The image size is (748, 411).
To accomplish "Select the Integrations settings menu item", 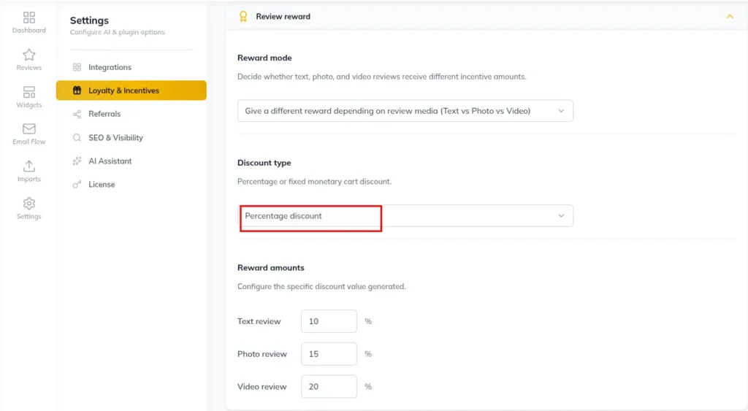I will tap(131, 67).
